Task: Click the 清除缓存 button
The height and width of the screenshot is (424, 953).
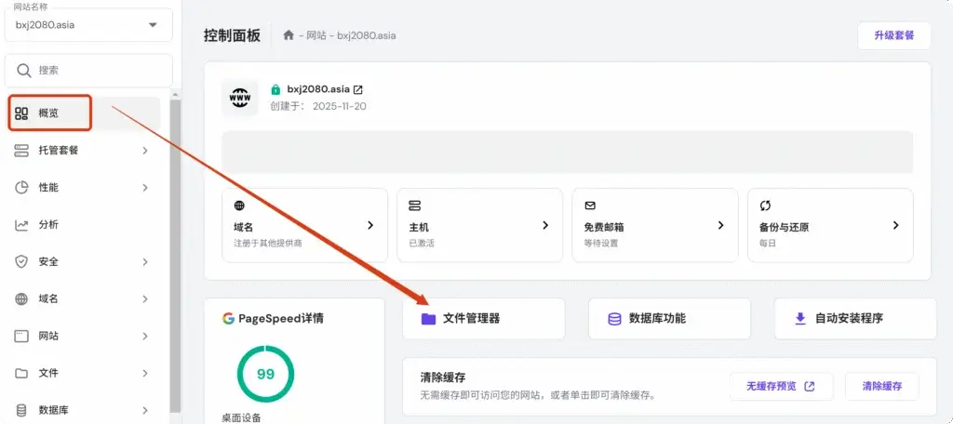Action: [881, 386]
